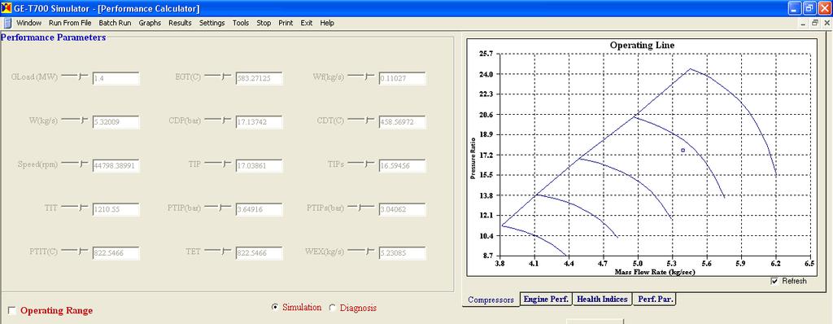Click the PTIP(bar) slider
This screenshot has width=833, height=324.
(218, 208)
